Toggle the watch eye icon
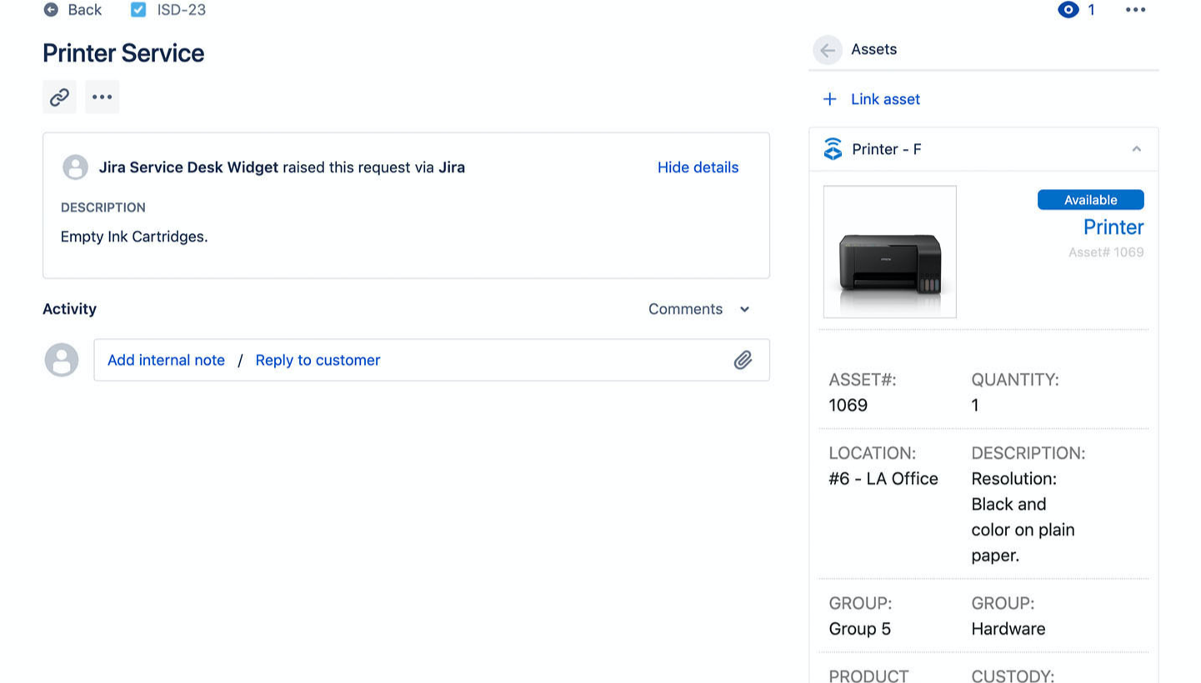Screen dimensions: 1201x683 [1068, 10]
